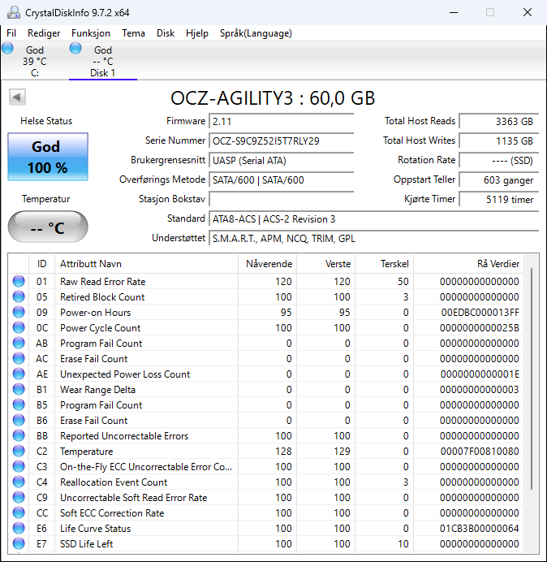
Task: Click the ID column header
Action: coord(41,264)
